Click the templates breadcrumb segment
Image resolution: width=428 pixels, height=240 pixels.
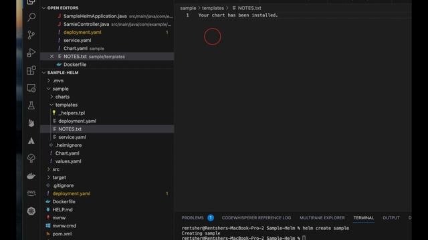(x=213, y=8)
